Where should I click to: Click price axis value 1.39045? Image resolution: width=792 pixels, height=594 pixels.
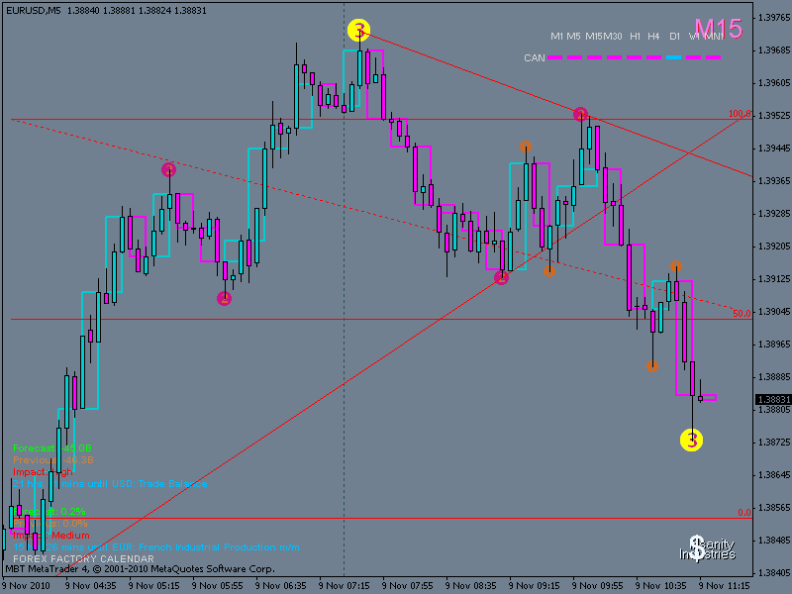pyautogui.click(x=774, y=312)
